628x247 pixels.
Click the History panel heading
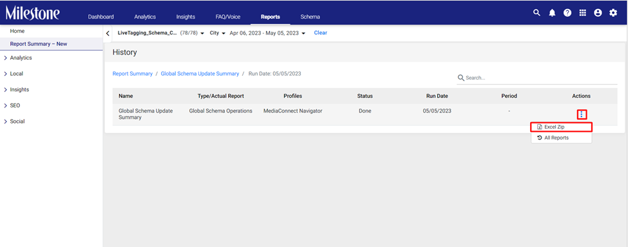[124, 52]
